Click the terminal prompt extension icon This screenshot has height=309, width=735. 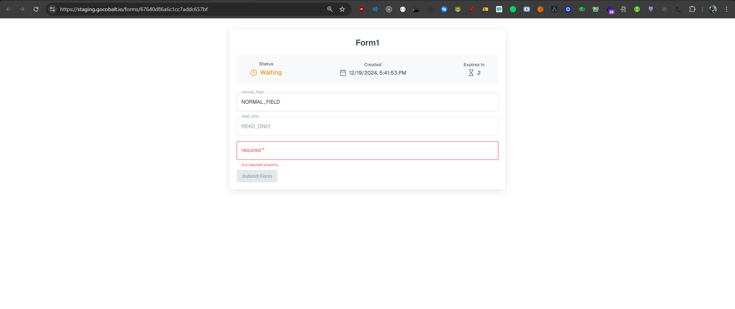678,9
